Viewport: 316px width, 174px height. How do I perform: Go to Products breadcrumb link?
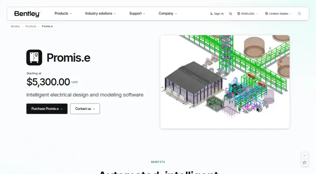tap(31, 26)
